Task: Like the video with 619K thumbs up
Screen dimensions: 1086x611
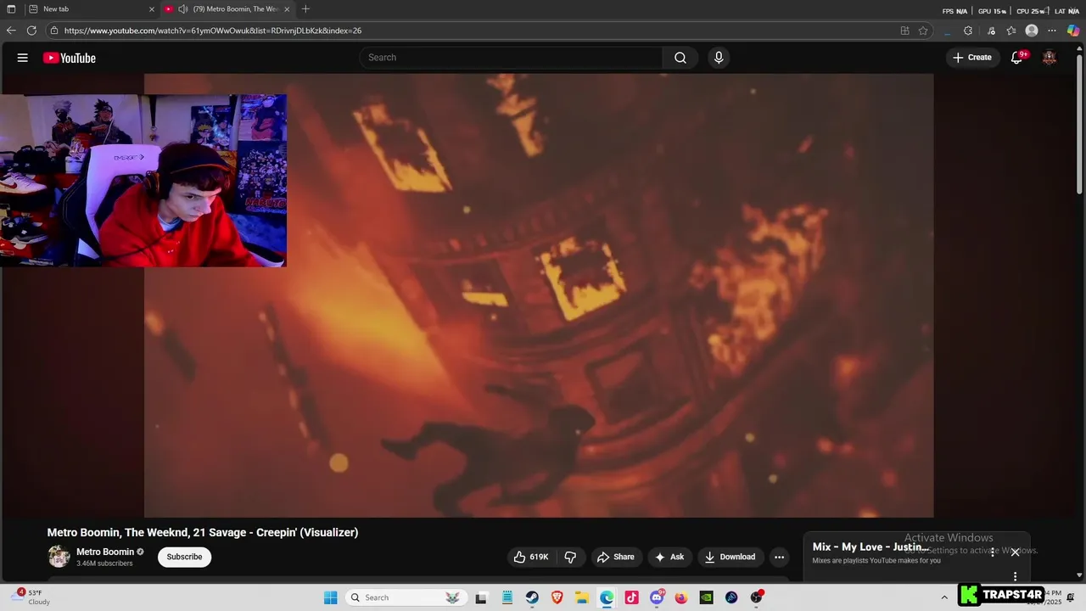Action: 532,557
